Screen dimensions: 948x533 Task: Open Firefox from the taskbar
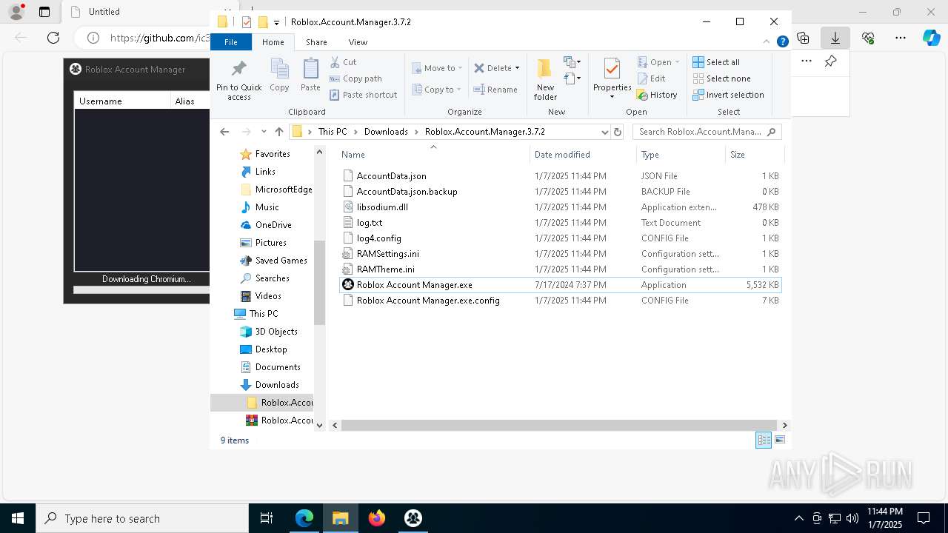point(377,518)
